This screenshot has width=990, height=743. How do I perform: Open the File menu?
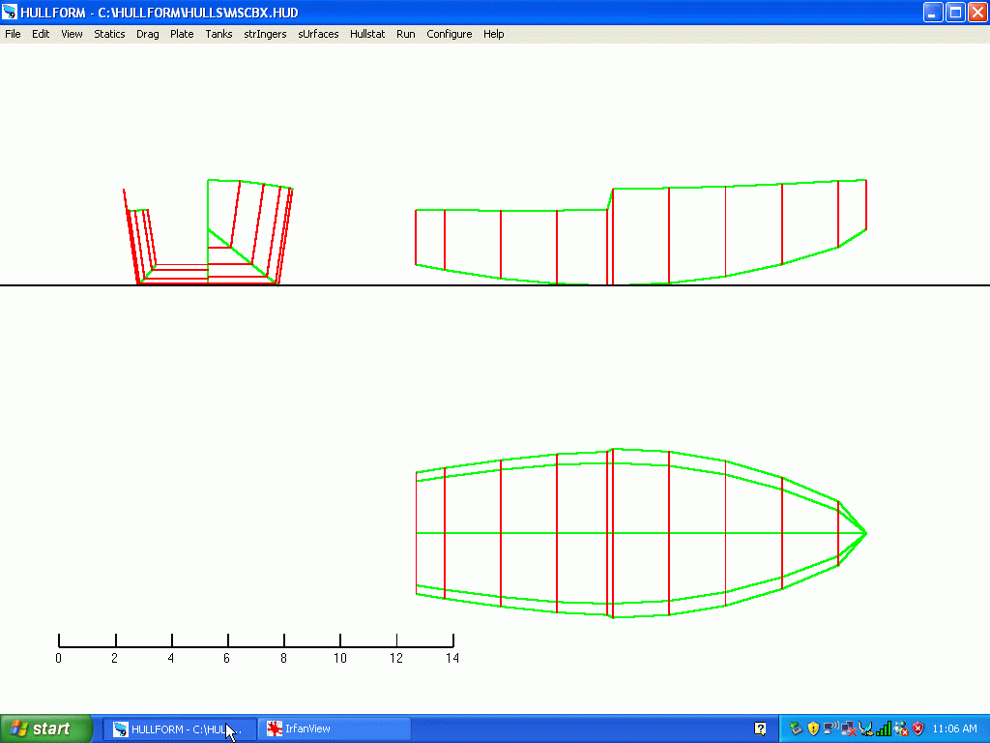[x=13, y=34]
